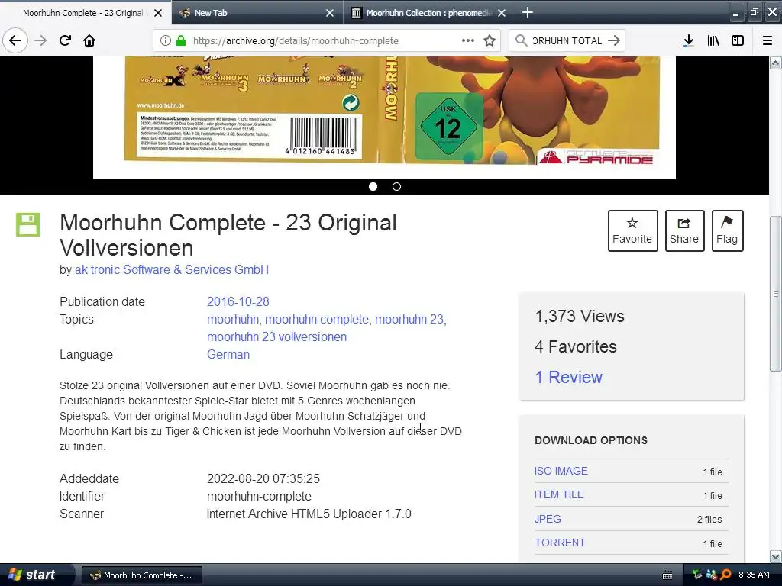The height and width of the screenshot is (586, 782).
Task: Show the second cover image via hollow dot
Action: point(396,186)
